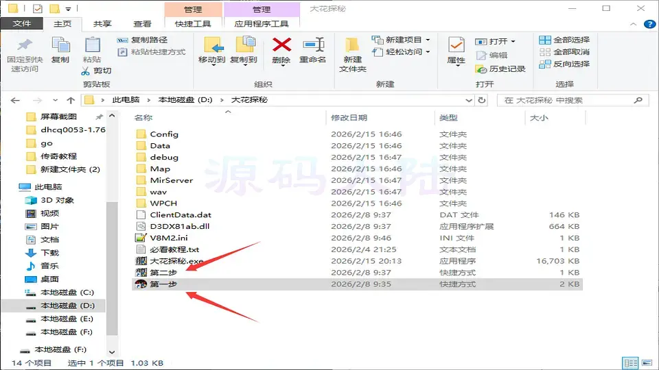The width and height of the screenshot is (659, 370).
Task: Click Select none (全部取消)
Action: point(564,52)
